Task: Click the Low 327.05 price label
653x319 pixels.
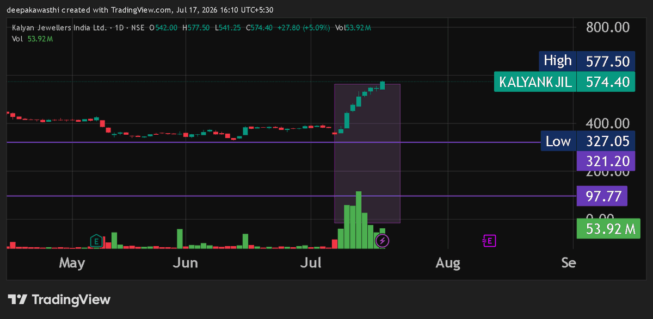Action: 588,141
